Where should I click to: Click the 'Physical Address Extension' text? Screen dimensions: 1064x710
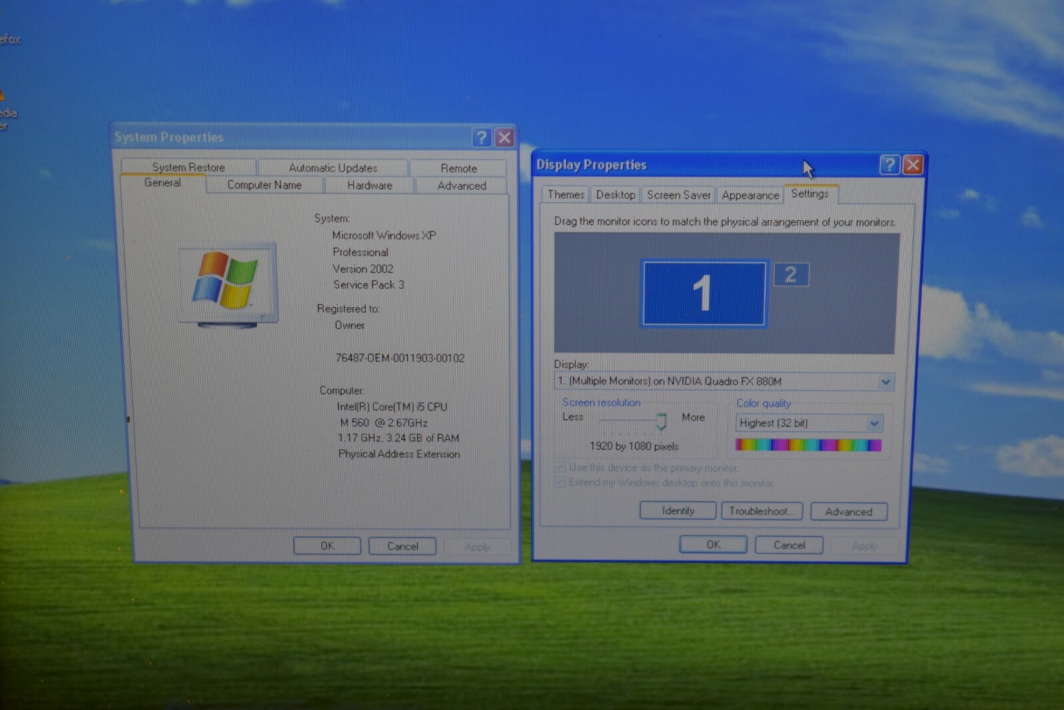coord(399,454)
